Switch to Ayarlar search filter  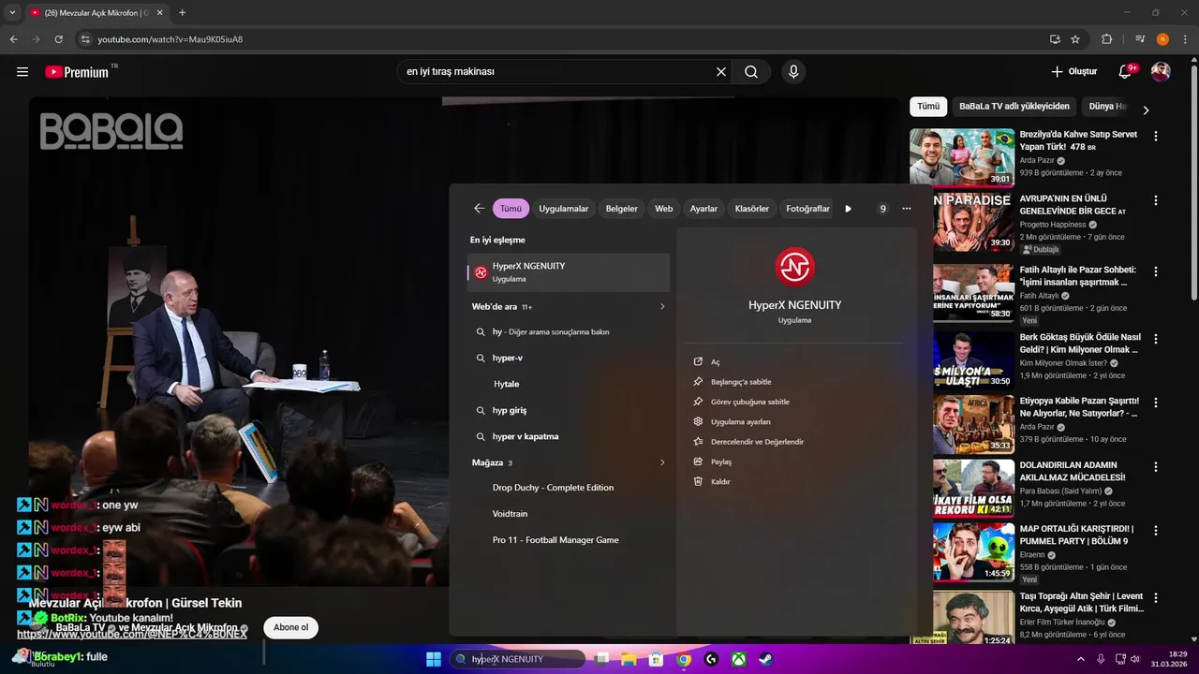click(703, 209)
